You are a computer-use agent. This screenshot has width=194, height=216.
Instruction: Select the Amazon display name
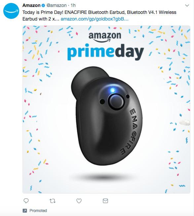pos(31,5)
